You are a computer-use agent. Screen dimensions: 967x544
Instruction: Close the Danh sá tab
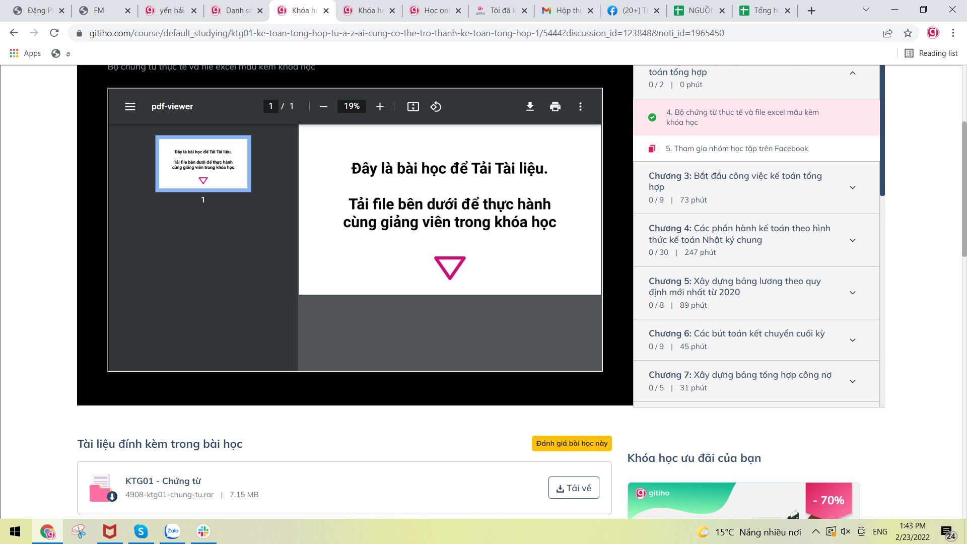(260, 11)
